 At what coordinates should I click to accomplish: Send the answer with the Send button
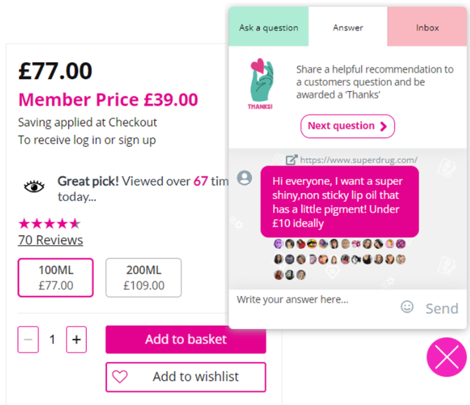tap(442, 308)
